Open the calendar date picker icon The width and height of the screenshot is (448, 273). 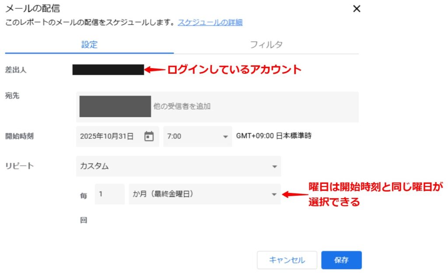click(149, 136)
